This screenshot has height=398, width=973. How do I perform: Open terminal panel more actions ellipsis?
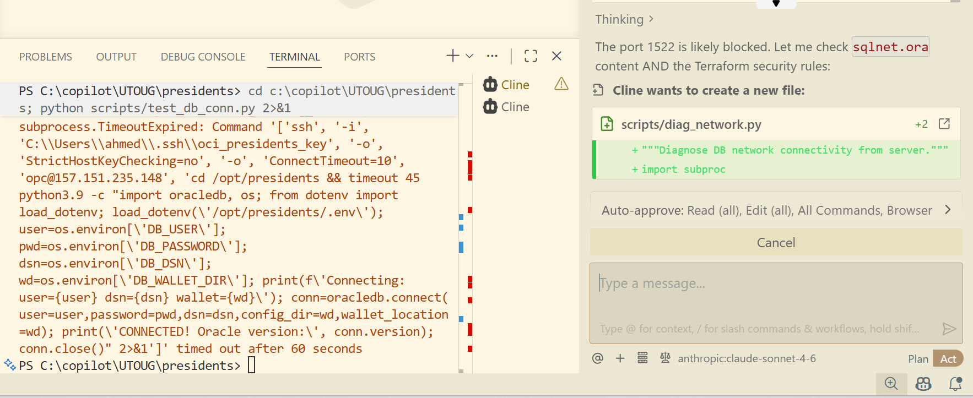[x=492, y=56]
